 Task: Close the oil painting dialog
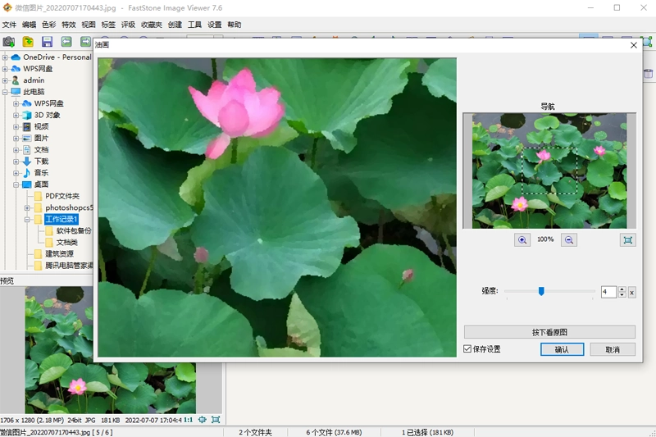[x=633, y=46]
